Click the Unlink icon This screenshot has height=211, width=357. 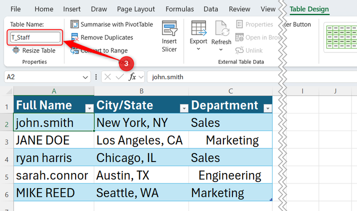(239, 50)
